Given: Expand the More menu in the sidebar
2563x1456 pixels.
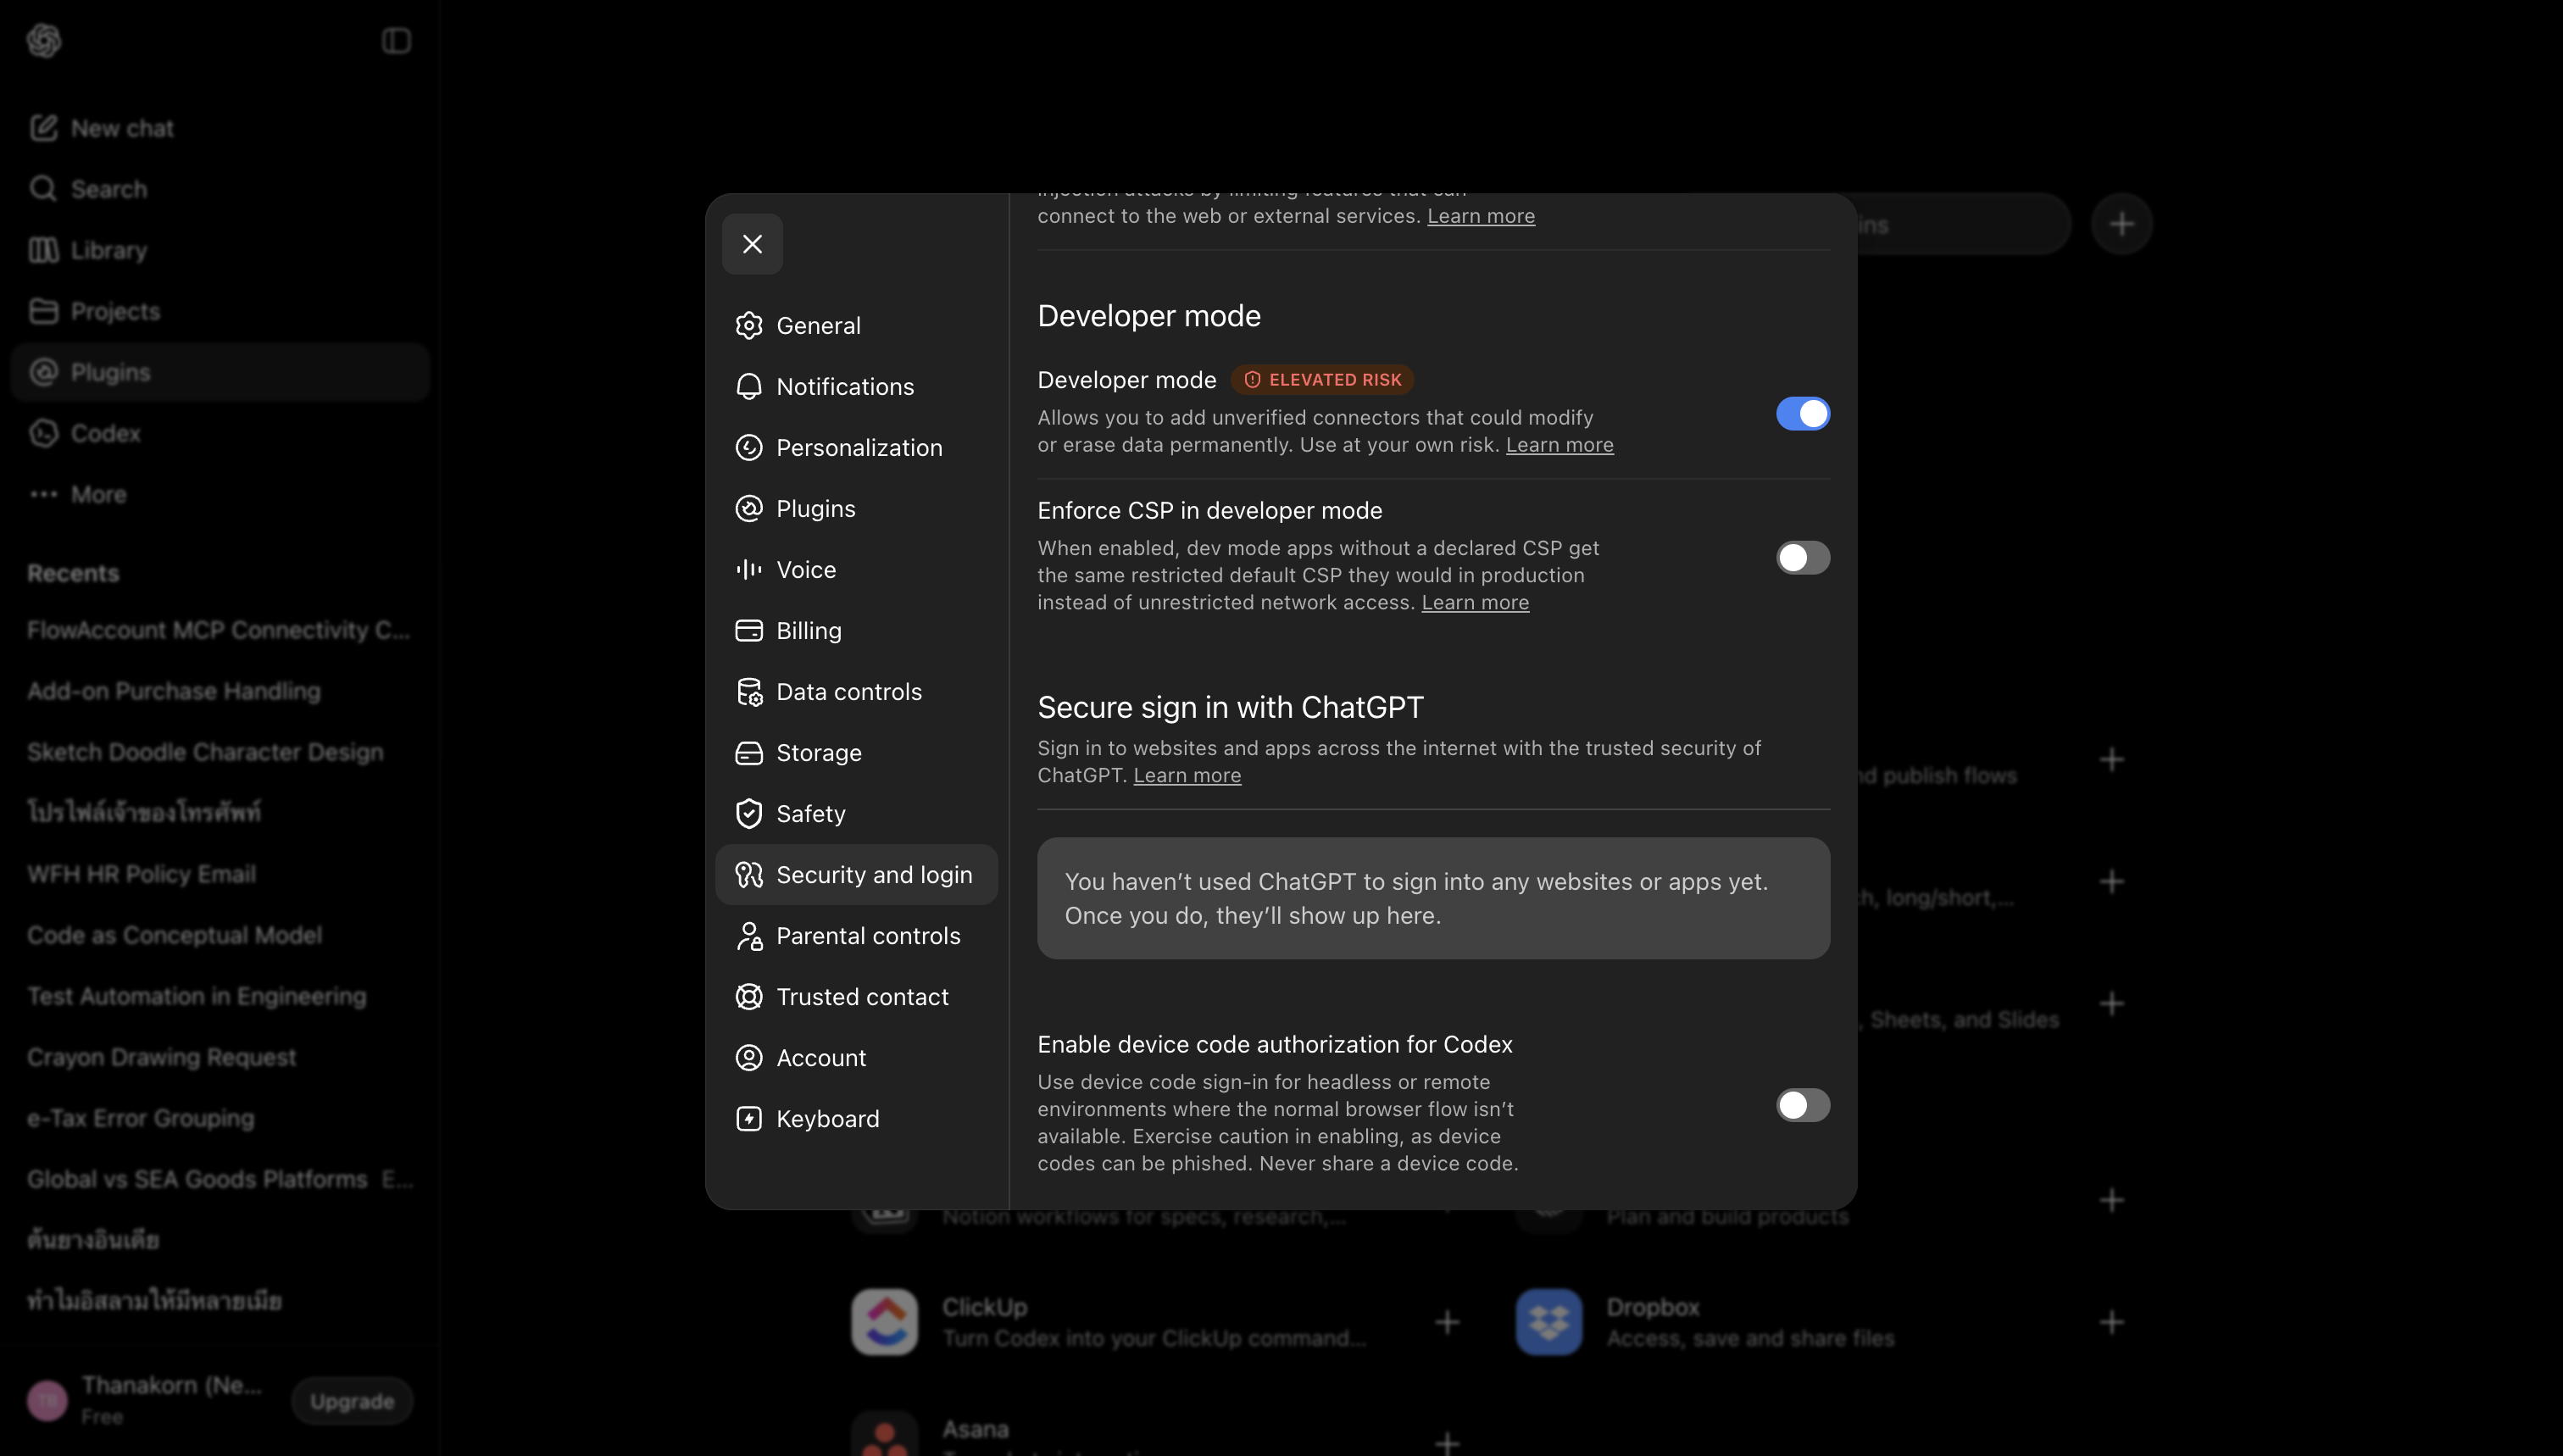Looking at the screenshot, I should point(220,494).
